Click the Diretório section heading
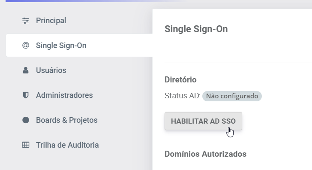The image size is (312, 170). [180, 80]
